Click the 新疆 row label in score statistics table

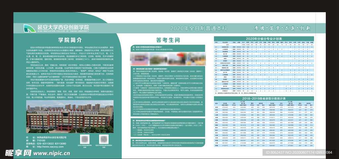(x=217, y=146)
